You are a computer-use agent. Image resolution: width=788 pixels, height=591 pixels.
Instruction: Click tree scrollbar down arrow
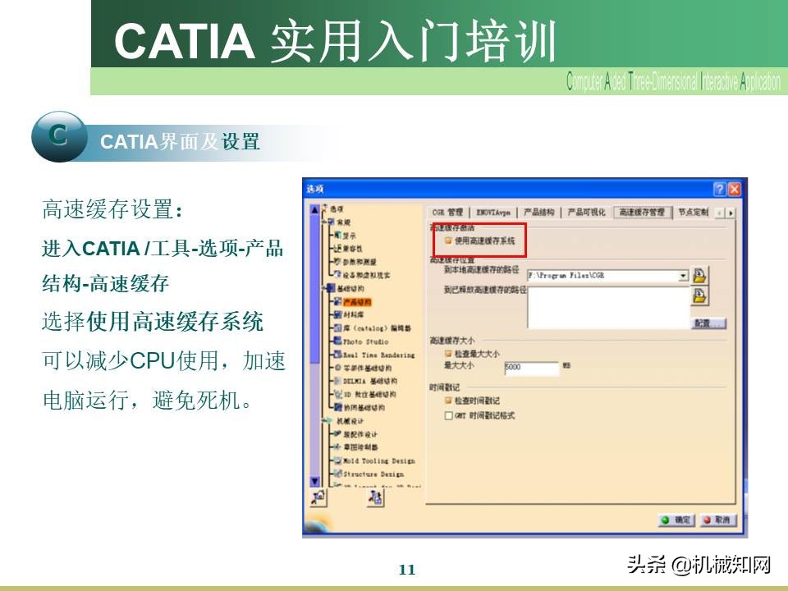tap(315, 482)
